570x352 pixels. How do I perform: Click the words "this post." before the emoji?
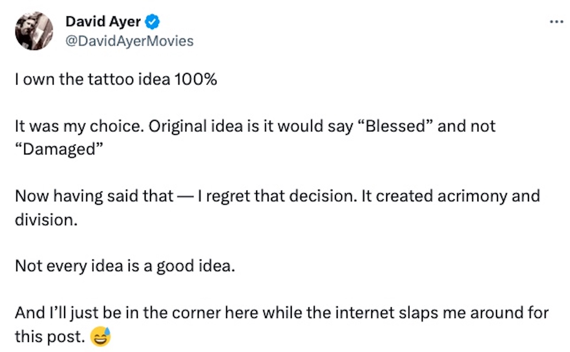pos(50,336)
